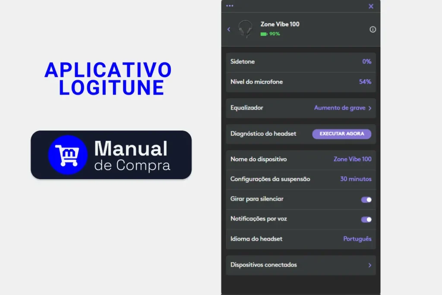Expand Equalizador with the chevron arrow

coord(370,108)
